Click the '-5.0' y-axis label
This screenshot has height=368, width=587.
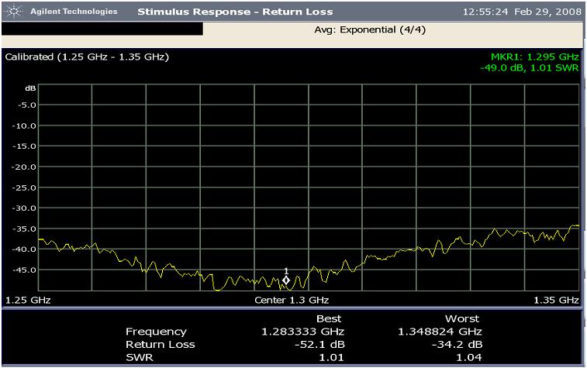[x=27, y=105]
